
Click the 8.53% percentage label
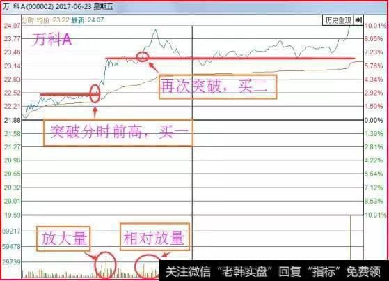[374, 202]
